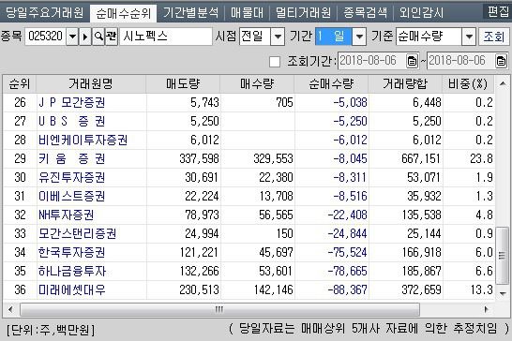Sort by the 매수량 column header
The height and width of the screenshot is (341, 512).
click(x=257, y=84)
